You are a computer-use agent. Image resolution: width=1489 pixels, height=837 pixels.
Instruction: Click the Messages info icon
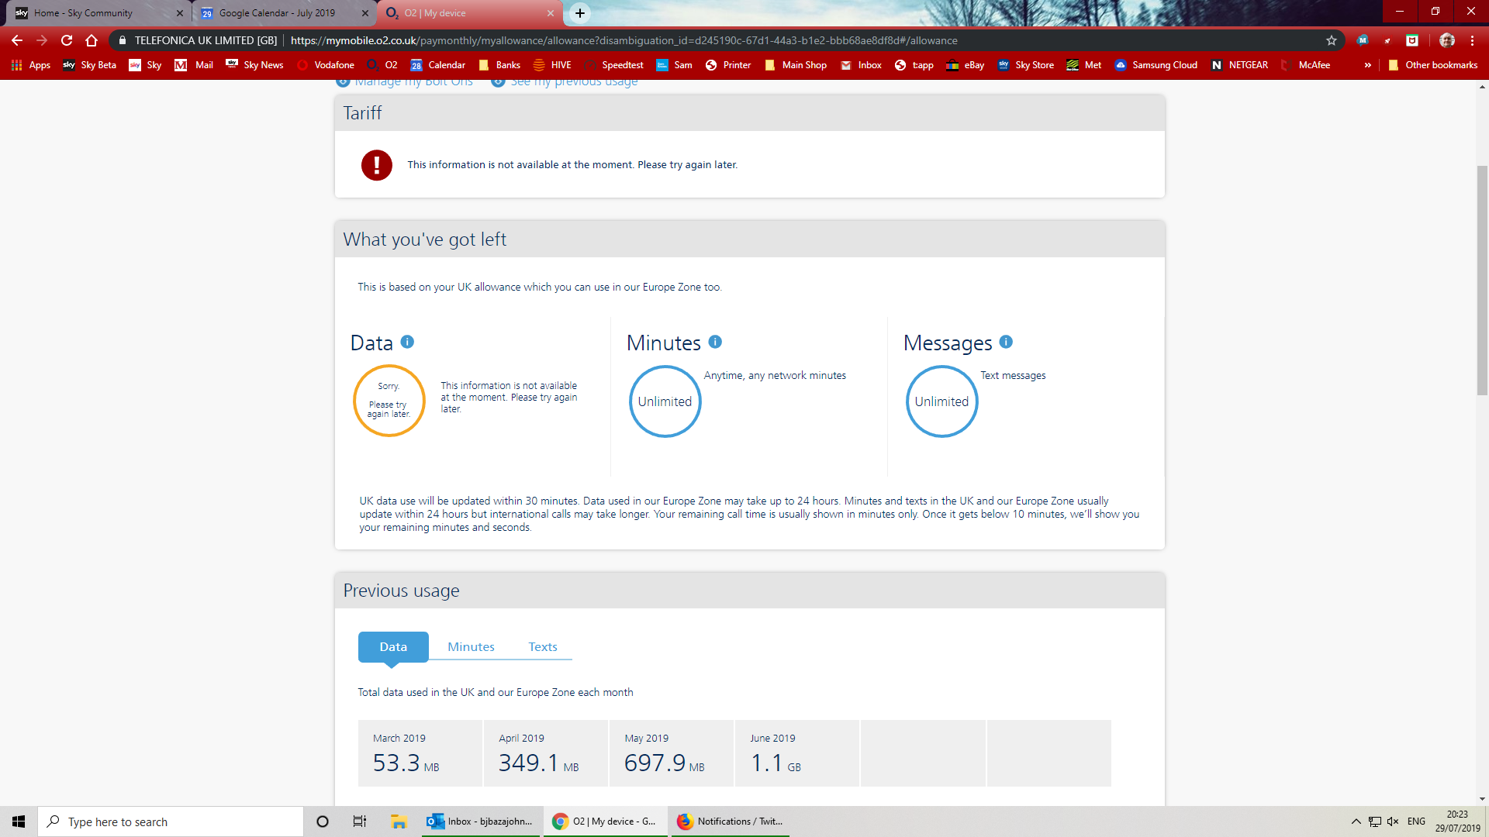(x=1006, y=342)
